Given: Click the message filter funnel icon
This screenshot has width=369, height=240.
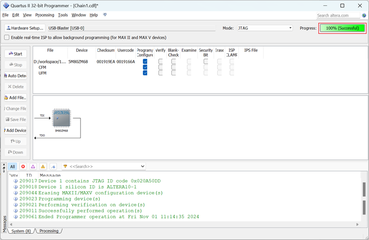Looking at the screenshot, I should [x=65, y=167].
